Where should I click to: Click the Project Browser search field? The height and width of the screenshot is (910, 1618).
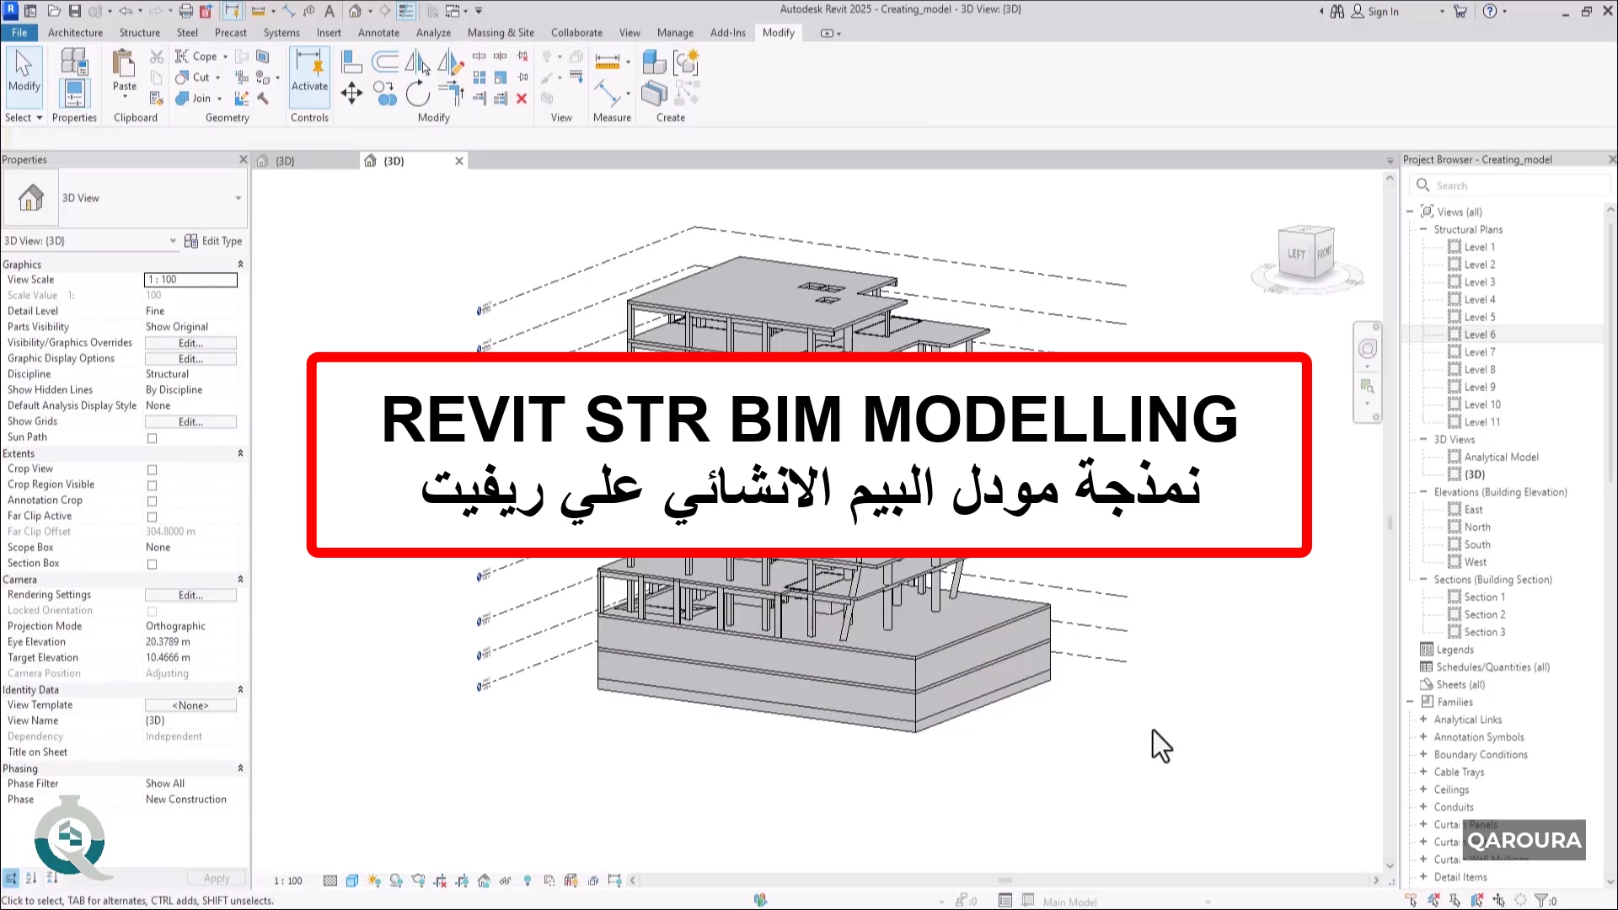point(1510,185)
